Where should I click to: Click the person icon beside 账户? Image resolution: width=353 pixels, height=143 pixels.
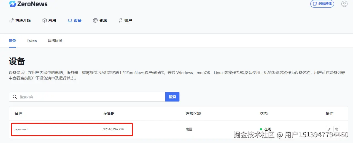pyautogui.click(x=121, y=20)
